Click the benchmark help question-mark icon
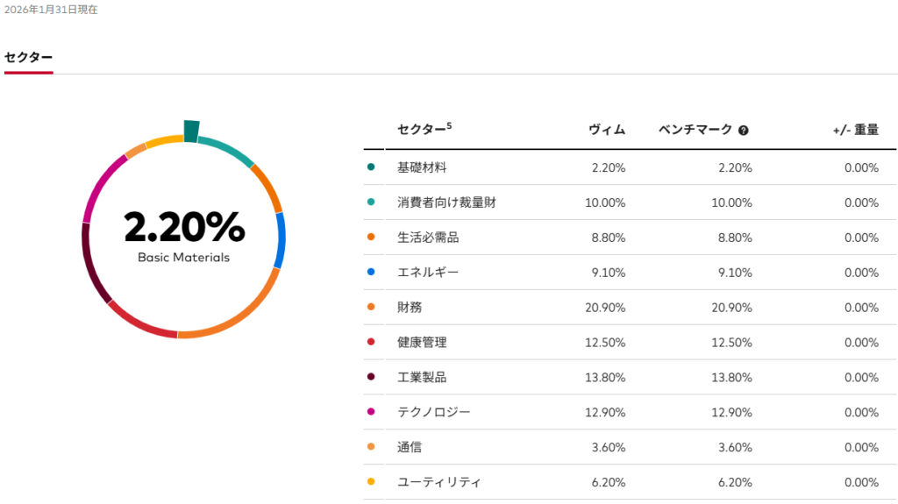The height and width of the screenshot is (504, 898). tap(744, 131)
